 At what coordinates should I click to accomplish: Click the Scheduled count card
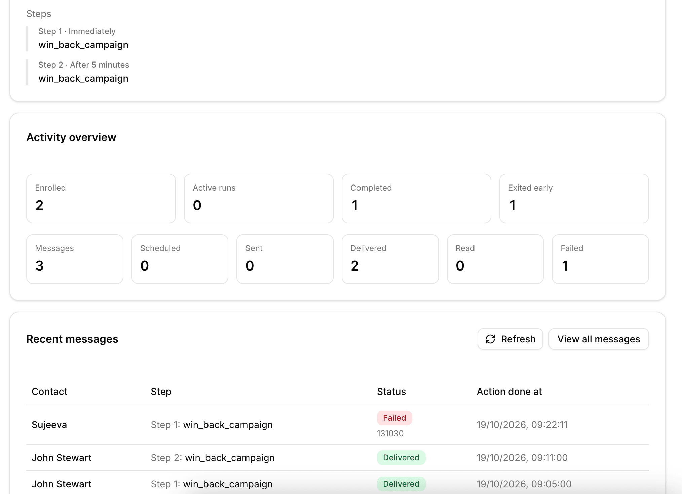[180, 259]
